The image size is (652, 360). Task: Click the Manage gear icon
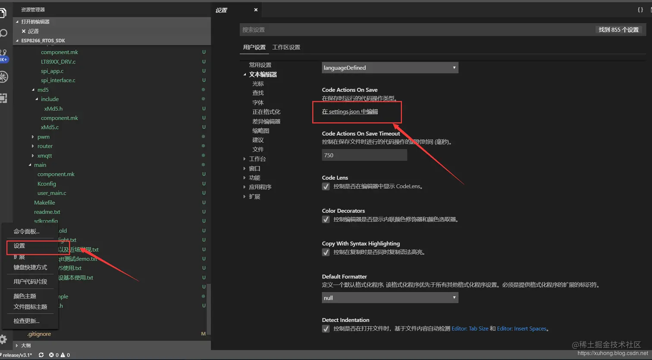(3, 339)
